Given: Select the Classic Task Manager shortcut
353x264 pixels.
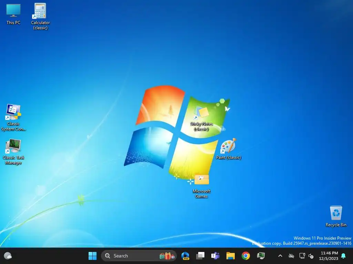Looking at the screenshot, I should coord(13,152).
